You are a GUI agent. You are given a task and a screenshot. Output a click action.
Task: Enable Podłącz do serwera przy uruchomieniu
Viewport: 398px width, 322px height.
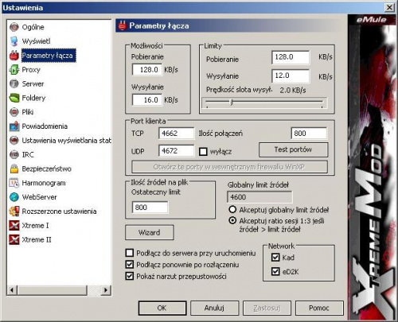point(130,253)
